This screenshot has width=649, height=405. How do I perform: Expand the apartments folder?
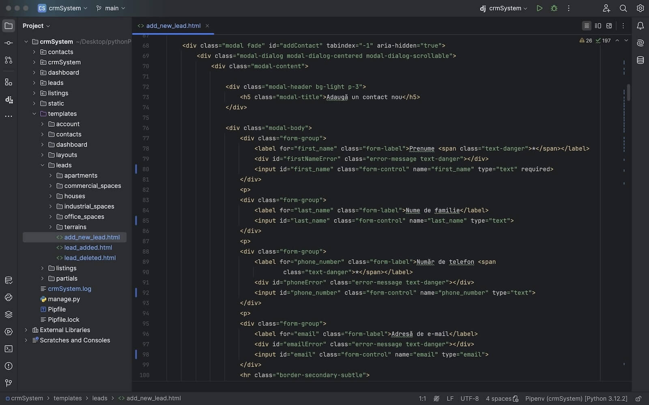click(x=50, y=176)
